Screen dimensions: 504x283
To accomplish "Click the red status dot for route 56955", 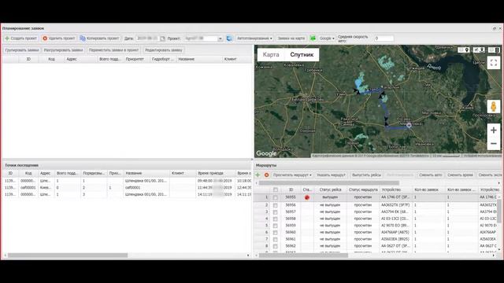I will [x=307, y=197].
